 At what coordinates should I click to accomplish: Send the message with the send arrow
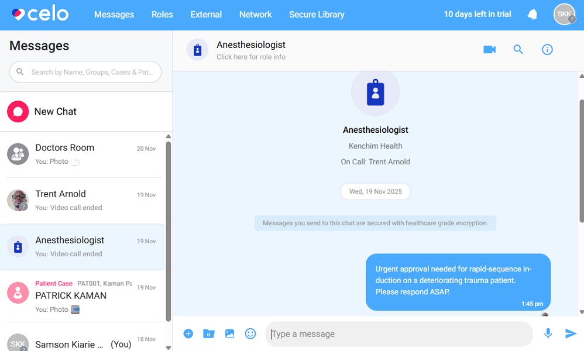tap(570, 333)
